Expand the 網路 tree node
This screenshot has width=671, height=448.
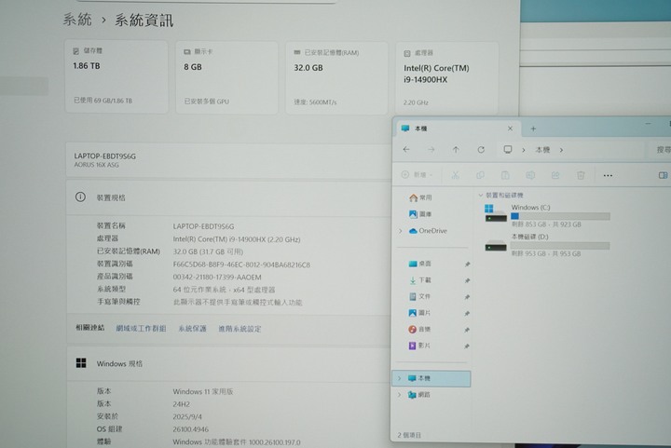click(x=399, y=395)
